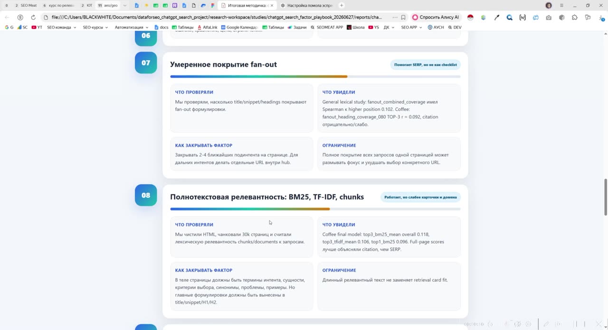Switch to the курс по релев tab group

pyautogui.click(x=59, y=5)
